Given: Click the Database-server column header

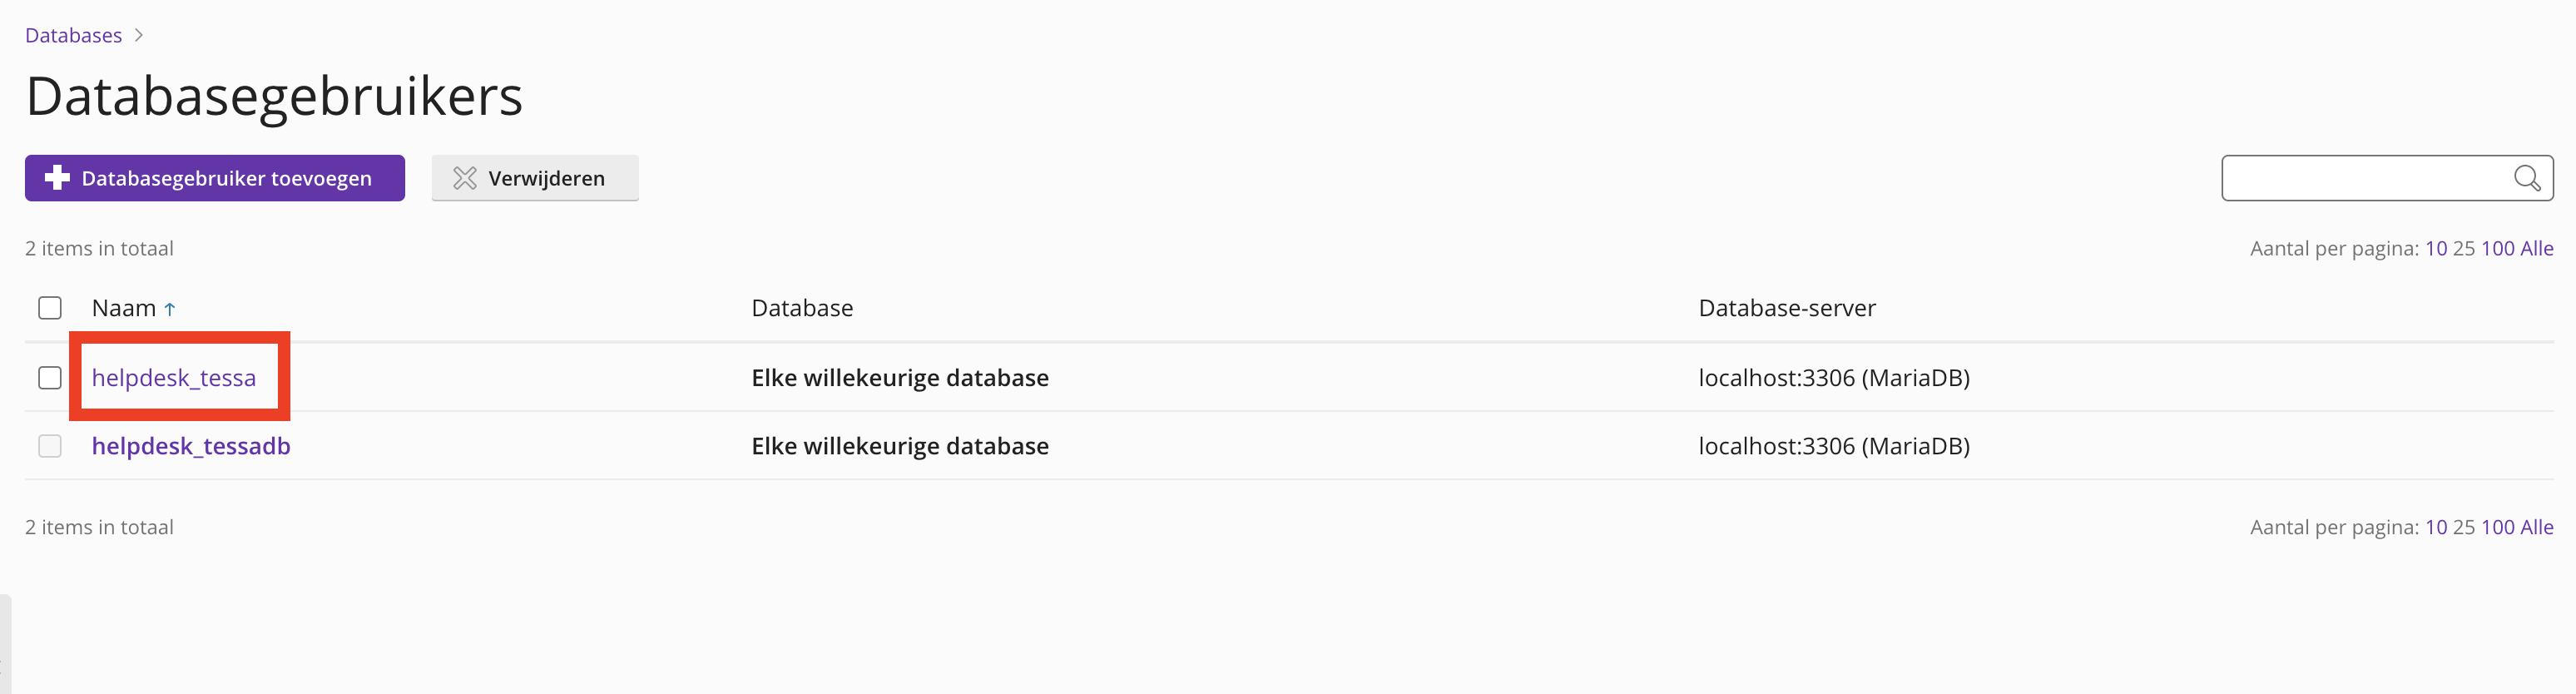Looking at the screenshot, I should 1786,308.
